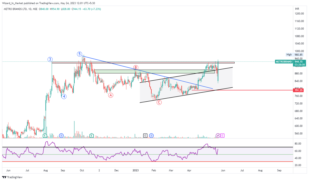Image resolution: width=309 pixels, height=181 pixels.
Task: Select the red horizontal line at 791.25
Action: click(242, 90)
